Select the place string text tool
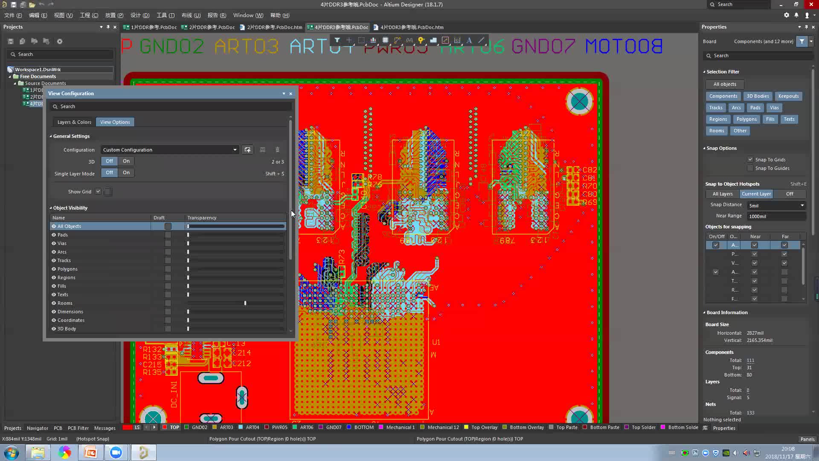 pos(469,40)
